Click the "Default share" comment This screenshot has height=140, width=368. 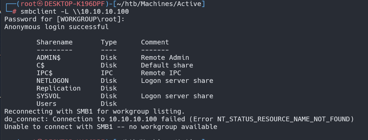point(167,65)
